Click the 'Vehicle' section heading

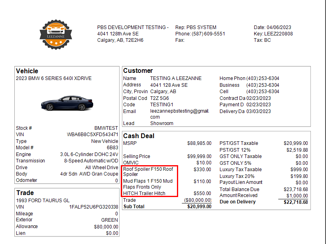[x=27, y=71]
